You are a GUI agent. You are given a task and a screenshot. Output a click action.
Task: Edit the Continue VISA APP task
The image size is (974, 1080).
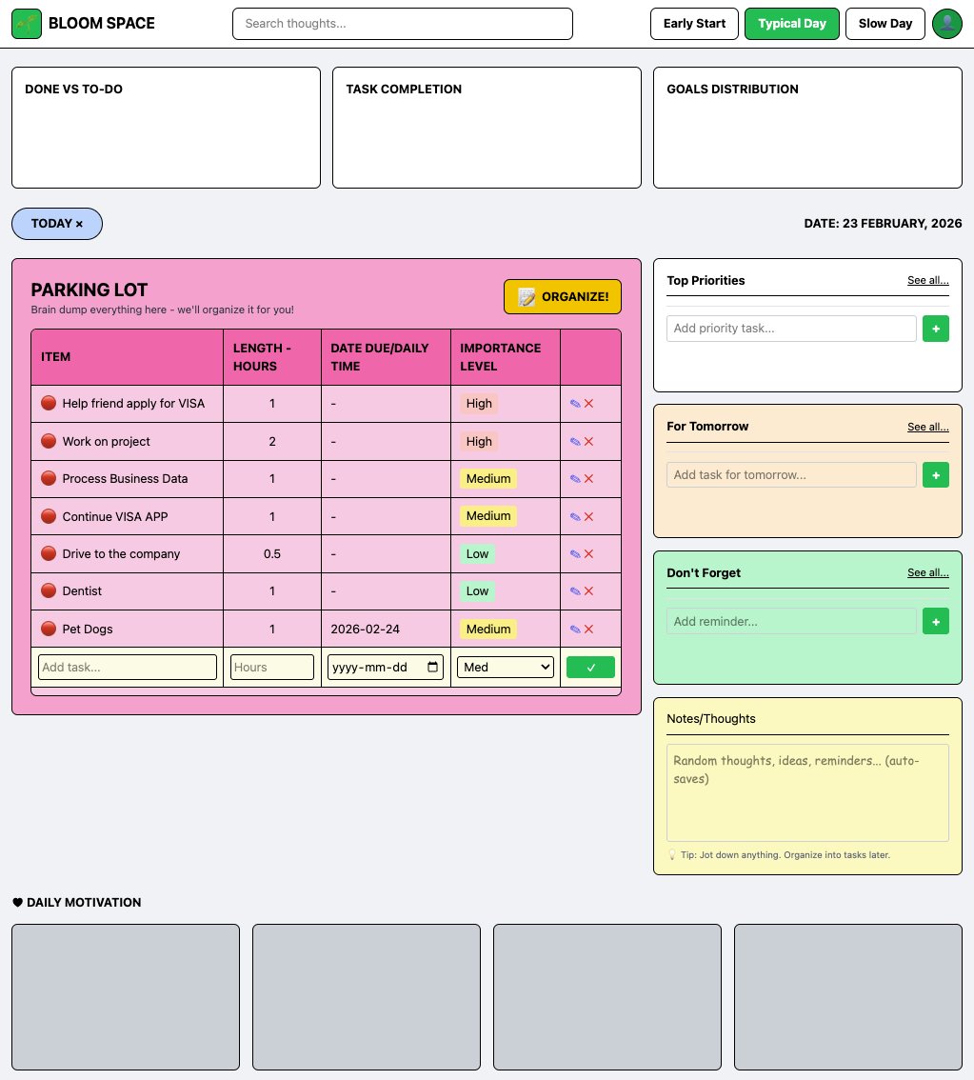pyautogui.click(x=575, y=516)
